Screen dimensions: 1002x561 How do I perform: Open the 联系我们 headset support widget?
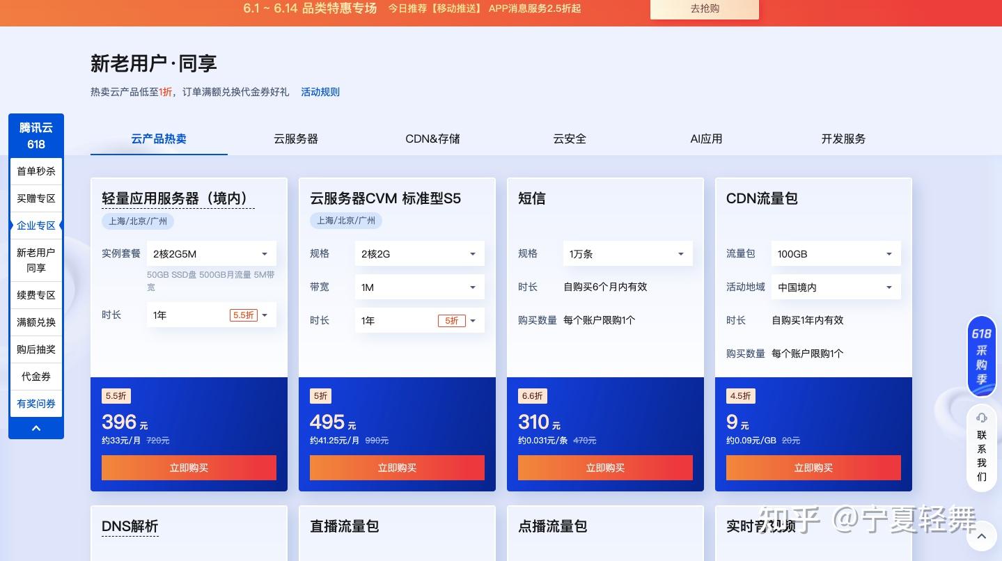click(x=981, y=449)
